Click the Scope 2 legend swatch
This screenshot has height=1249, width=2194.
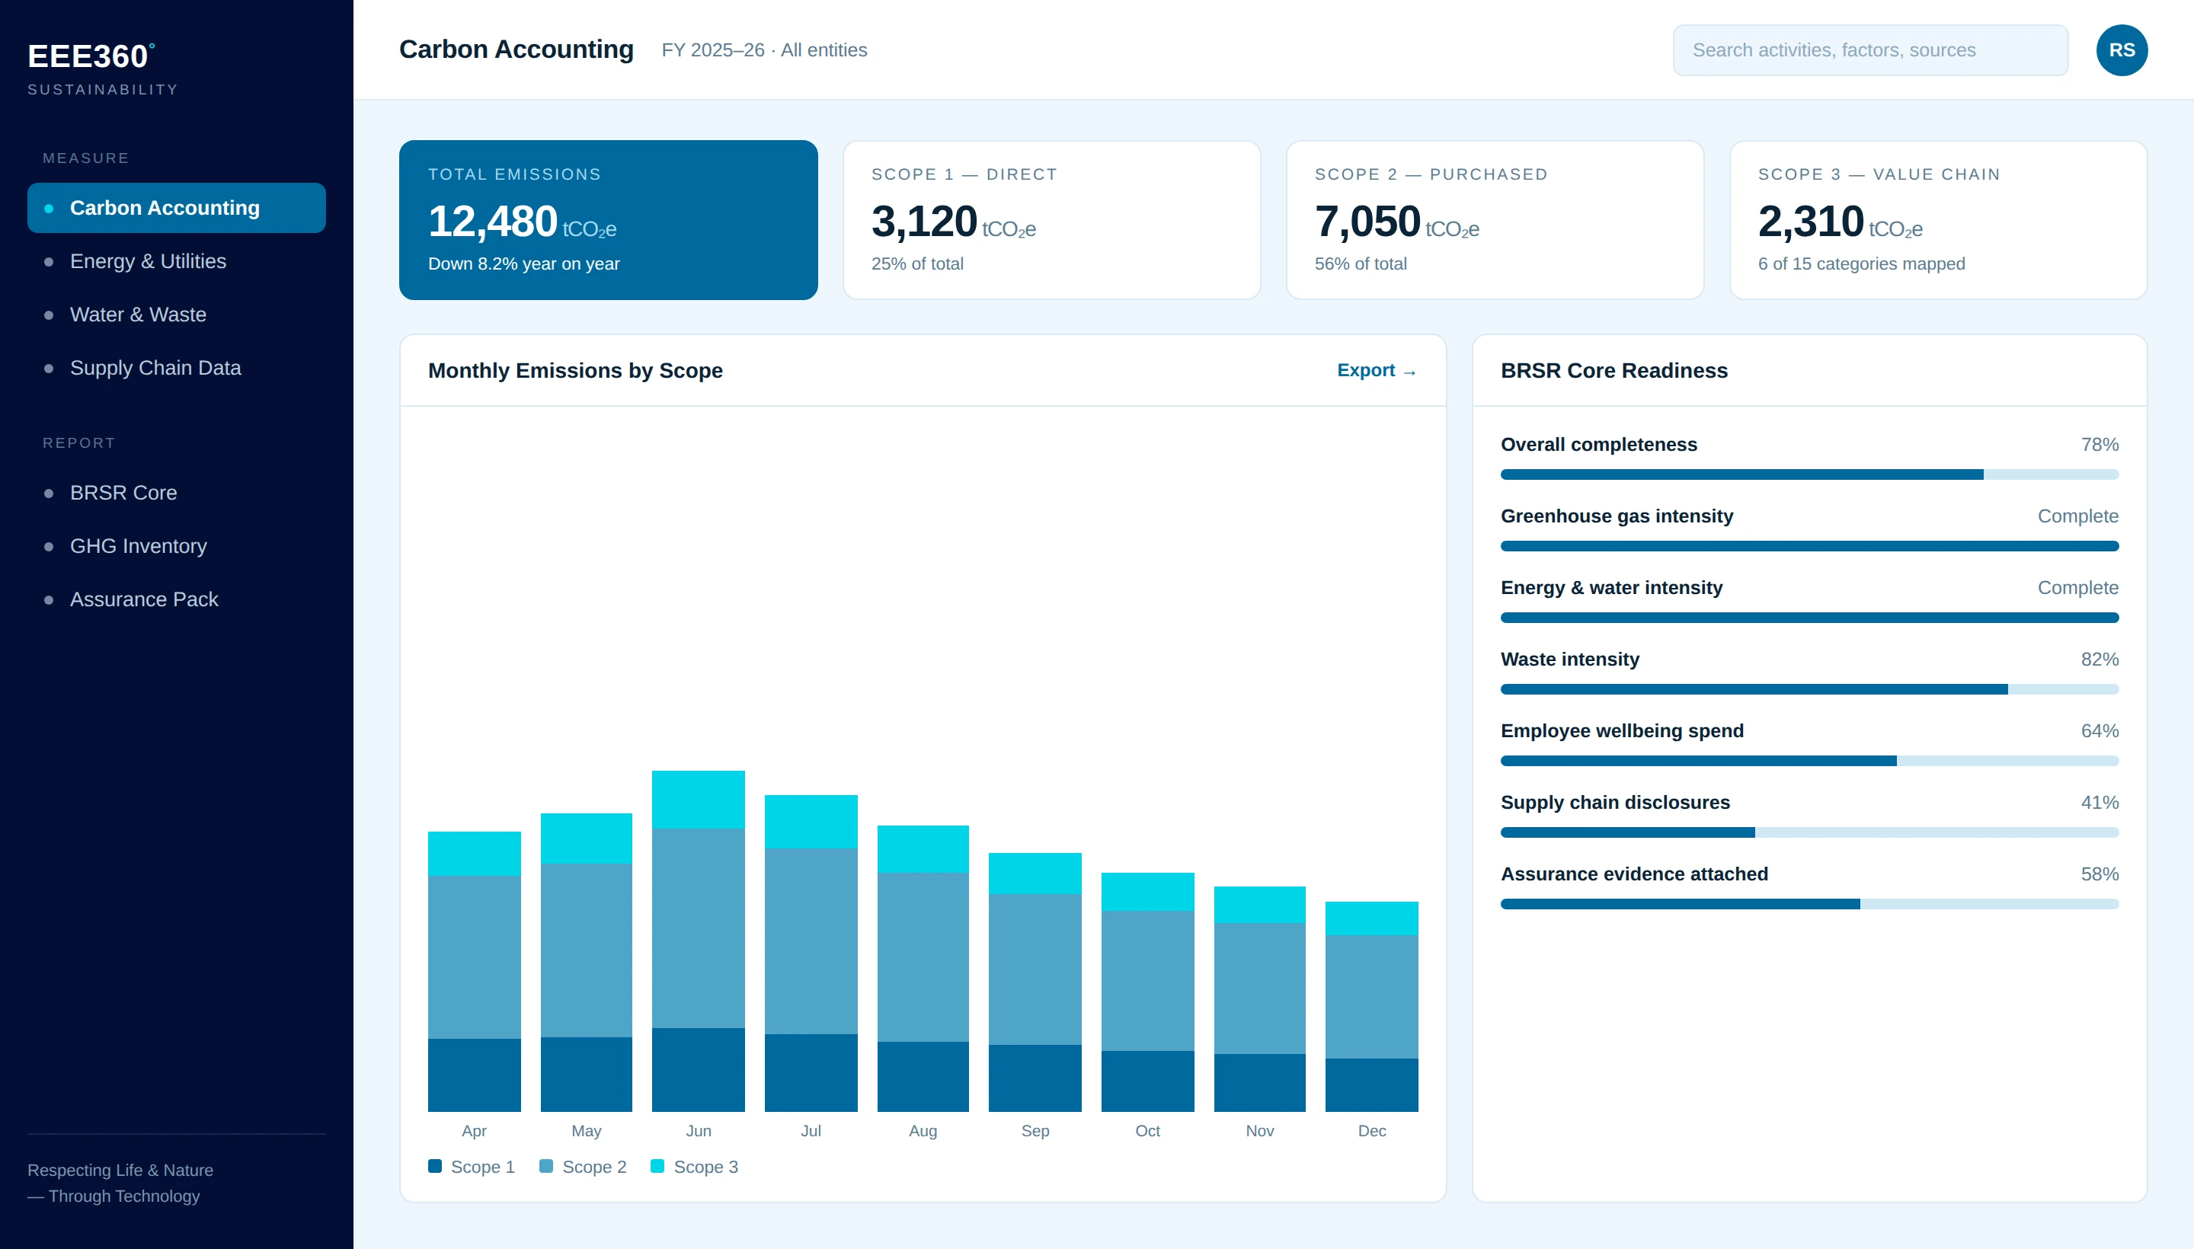545,1166
